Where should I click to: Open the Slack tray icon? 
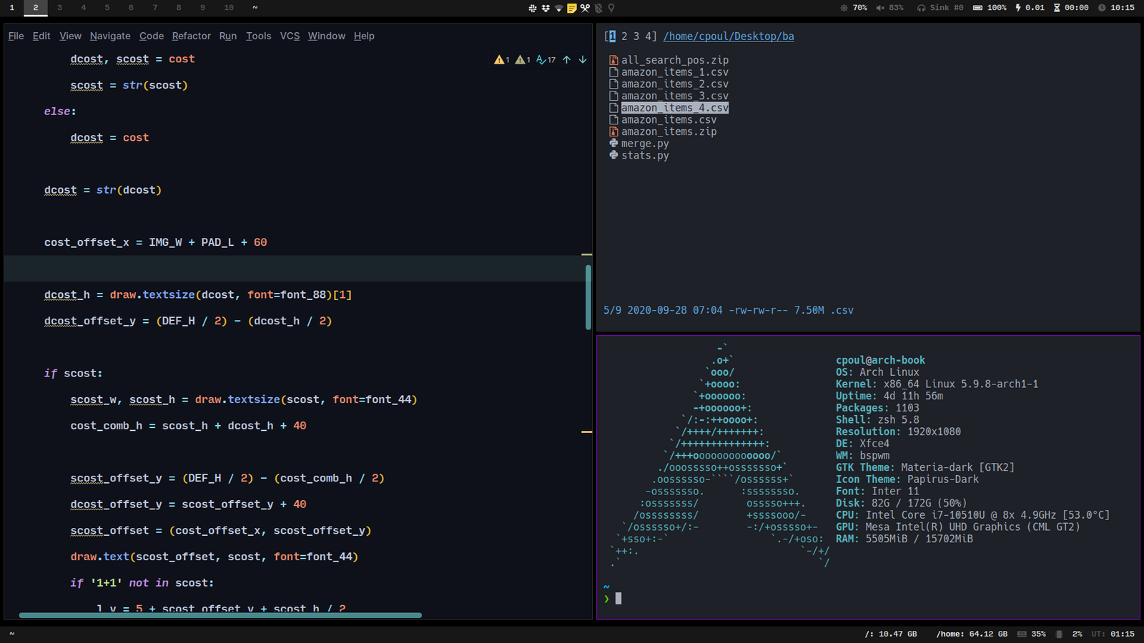tap(532, 8)
